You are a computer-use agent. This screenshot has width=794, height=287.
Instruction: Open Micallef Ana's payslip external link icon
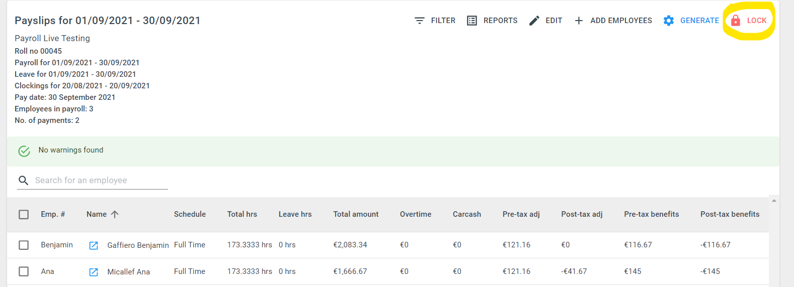click(94, 272)
